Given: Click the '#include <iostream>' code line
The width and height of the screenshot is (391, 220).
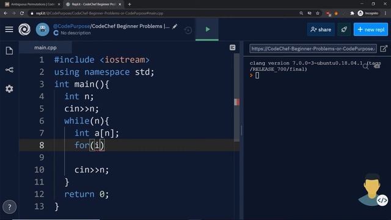Looking at the screenshot, I should tap(102, 60).
